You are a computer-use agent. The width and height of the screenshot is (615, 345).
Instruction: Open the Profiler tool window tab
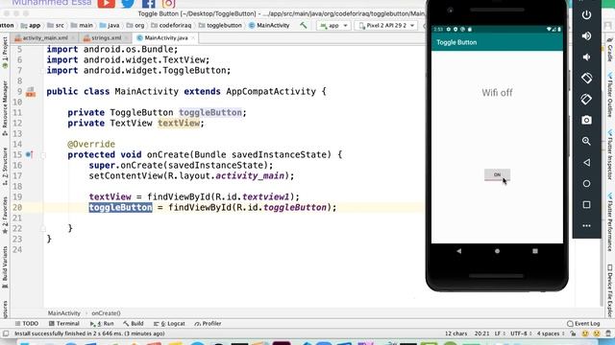point(209,324)
